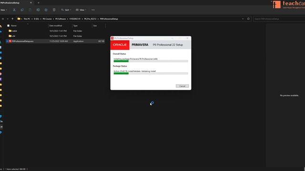305x171 pixels.
Task: Toggle the select-all checkbox beside Name
Action: coord(9,26)
